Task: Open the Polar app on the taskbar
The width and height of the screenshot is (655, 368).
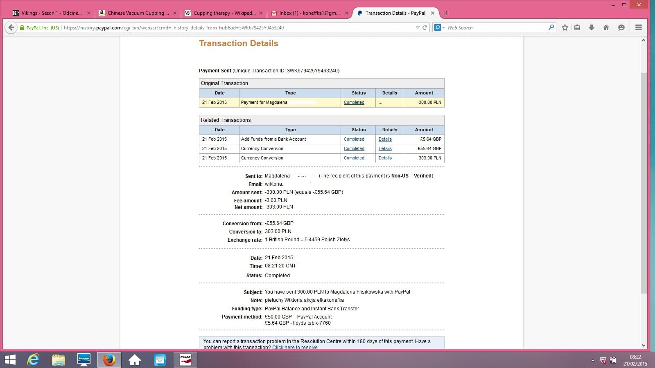Action: point(185,360)
